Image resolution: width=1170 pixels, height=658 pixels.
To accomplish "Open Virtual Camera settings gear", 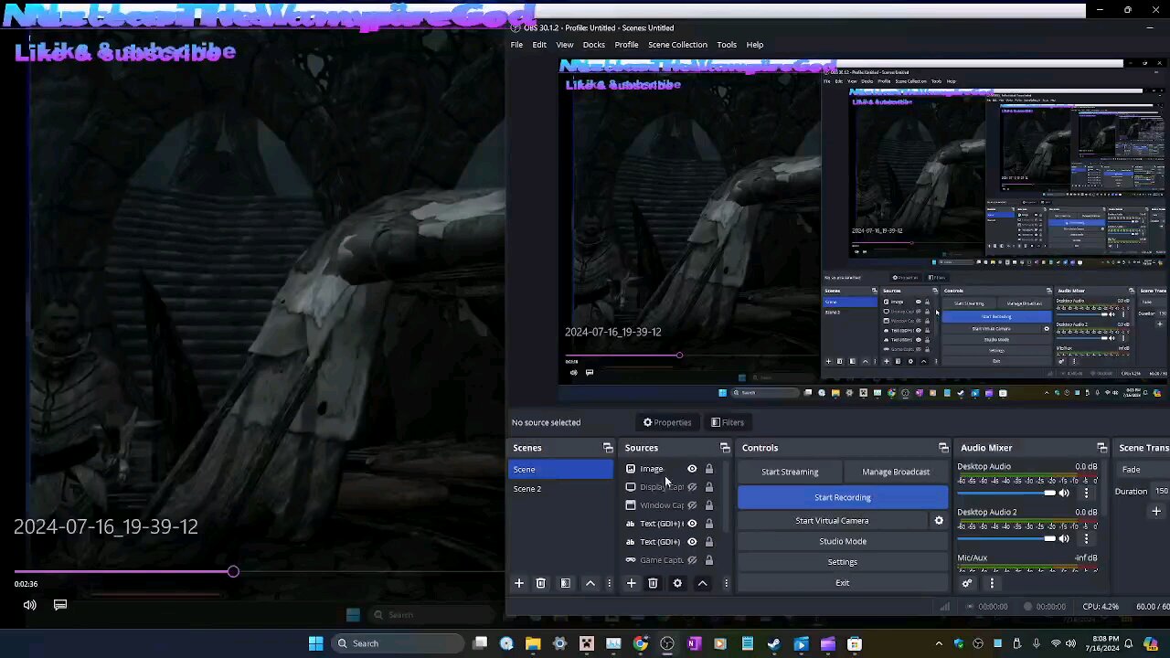I will [x=939, y=521].
